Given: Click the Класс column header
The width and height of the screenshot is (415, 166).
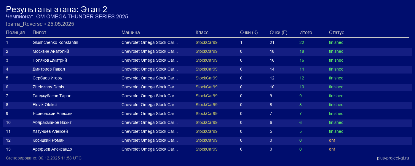Looking at the screenshot, I should (202, 32).
